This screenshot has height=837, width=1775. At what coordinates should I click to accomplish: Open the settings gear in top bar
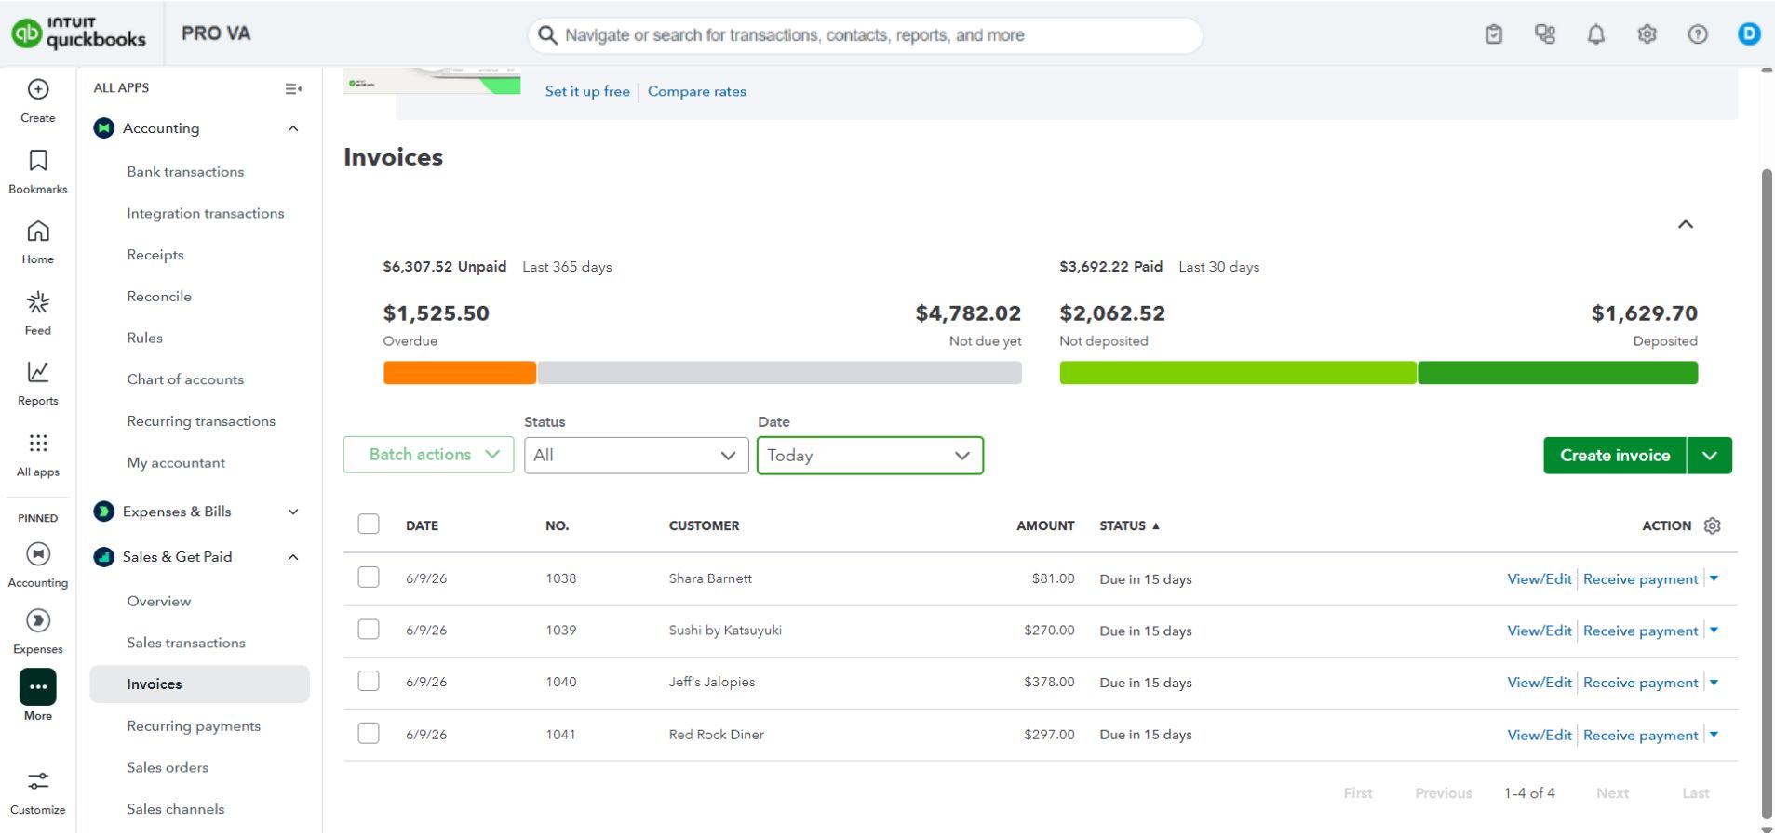[x=1647, y=34]
